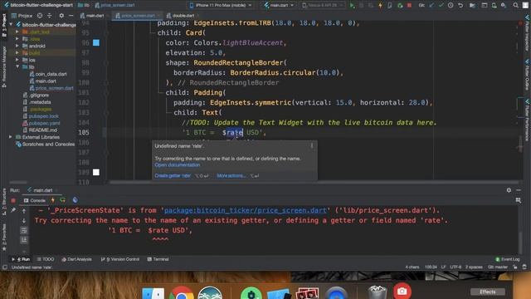Screen dimensions: 531x299
Task: Click down arrow in console side toolbar
Action: click(x=24, y=221)
